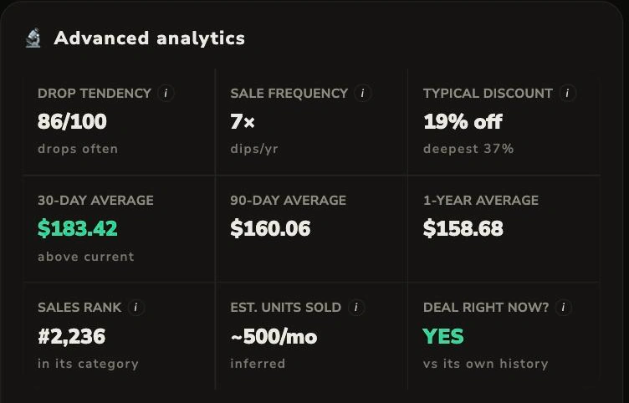The width and height of the screenshot is (629, 403).
Task: Click the 'deepest 37%' subtext
Action: coord(468,149)
